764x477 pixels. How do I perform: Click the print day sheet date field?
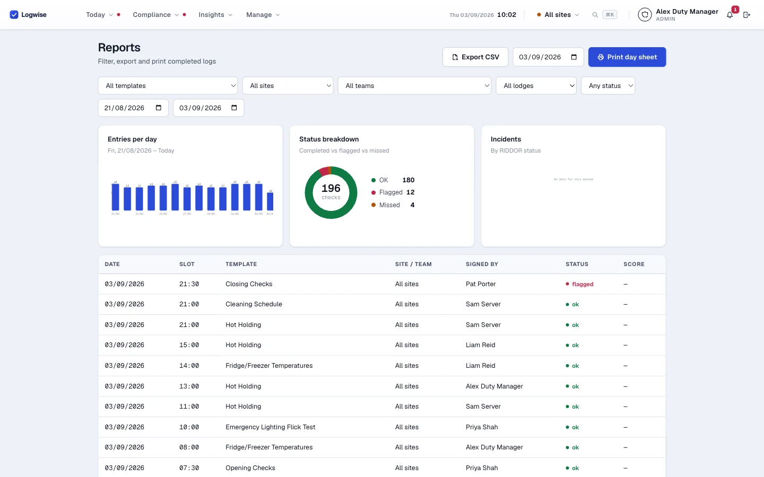pos(548,57)
